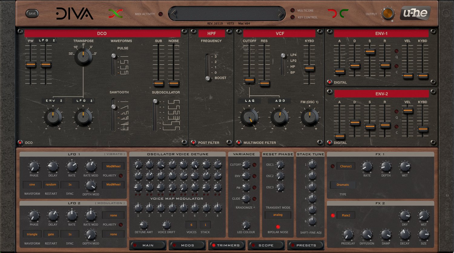Open the VCF ADD modulation source label
The image size is (454, 253).
coord(280,101)
